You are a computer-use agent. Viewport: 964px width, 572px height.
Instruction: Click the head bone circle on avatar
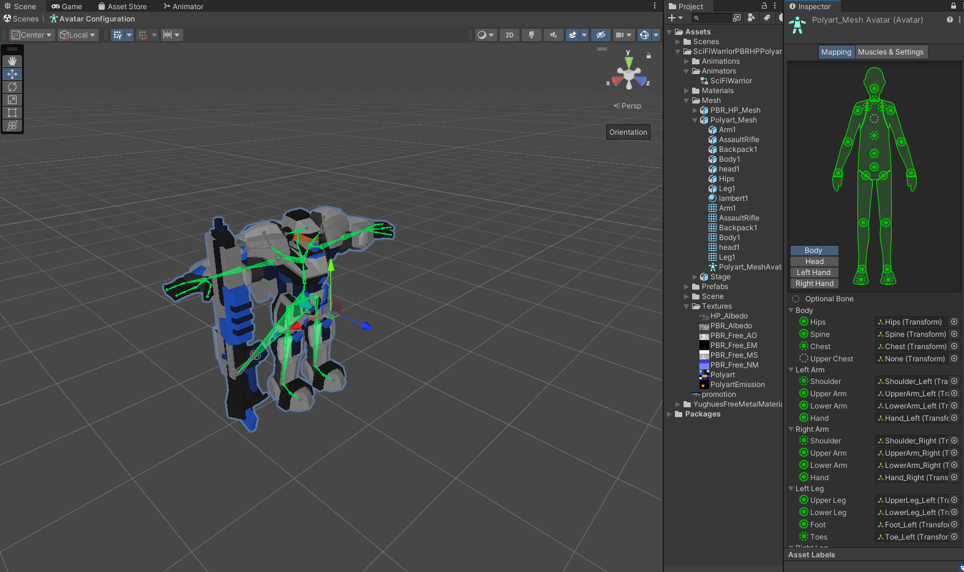(x=875, y=89)
